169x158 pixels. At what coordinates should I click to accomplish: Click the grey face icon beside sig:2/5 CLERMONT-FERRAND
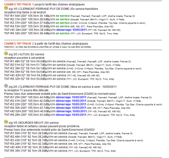point(6,86)
